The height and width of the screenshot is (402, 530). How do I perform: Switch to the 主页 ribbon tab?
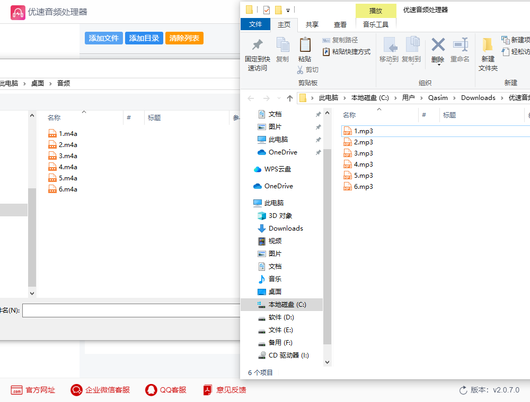[284, 25]
